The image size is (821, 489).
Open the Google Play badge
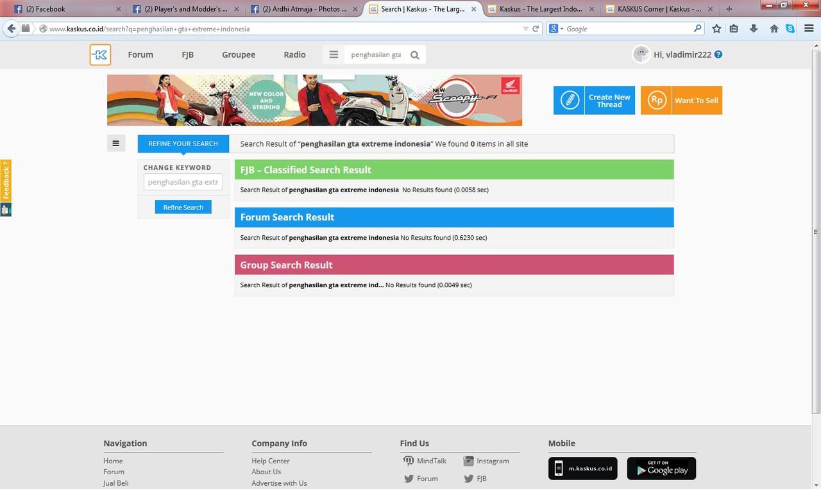point(661,468)
